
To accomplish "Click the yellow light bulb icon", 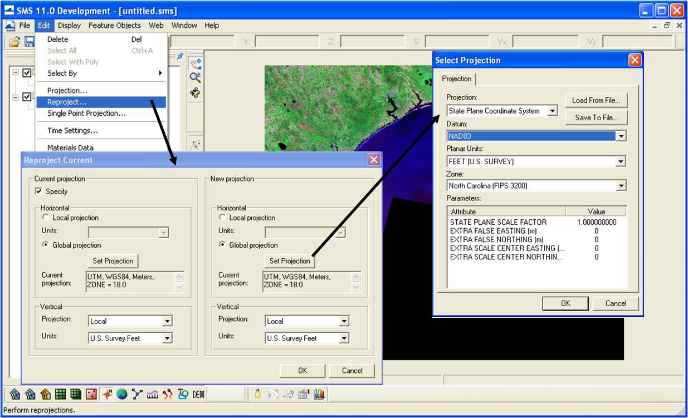I will point(257,395).
